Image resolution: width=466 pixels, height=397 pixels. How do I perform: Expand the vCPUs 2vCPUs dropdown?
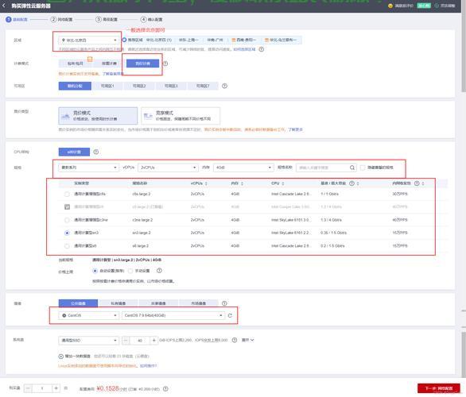coord(168,168)
